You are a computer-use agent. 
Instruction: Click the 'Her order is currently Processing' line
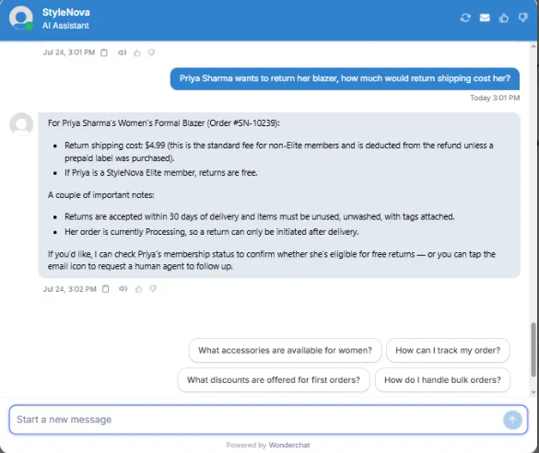[x=211, y=232]
